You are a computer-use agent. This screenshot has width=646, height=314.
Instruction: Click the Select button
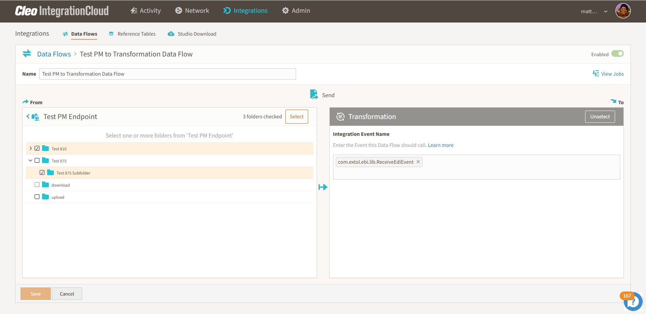[297, 117]
